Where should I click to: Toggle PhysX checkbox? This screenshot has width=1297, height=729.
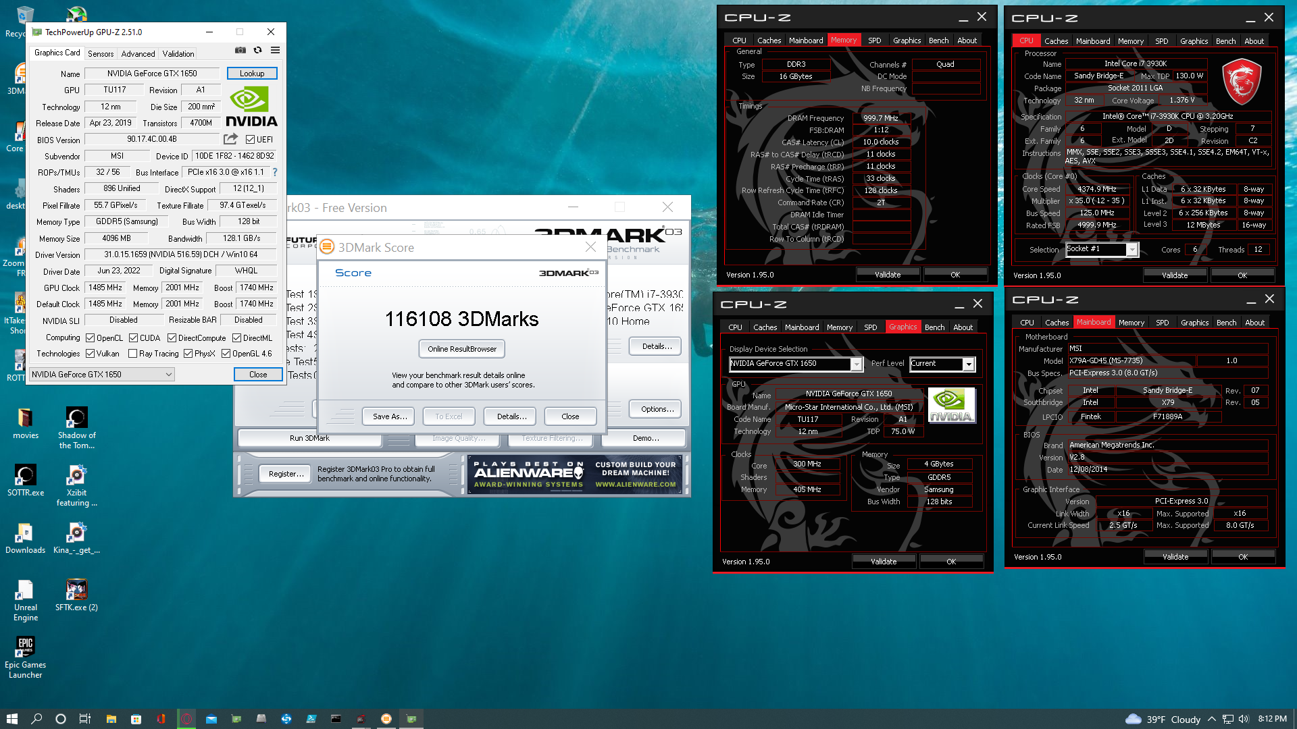[x=188, y=354]
